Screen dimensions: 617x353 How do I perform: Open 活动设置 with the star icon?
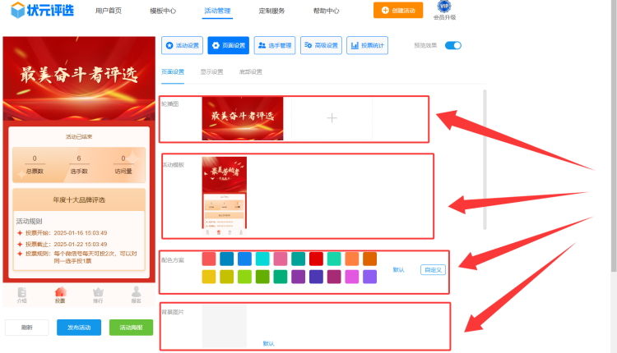point(182,45)
